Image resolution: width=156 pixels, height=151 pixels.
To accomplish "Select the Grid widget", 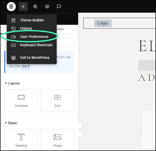I will click(57, 100).
